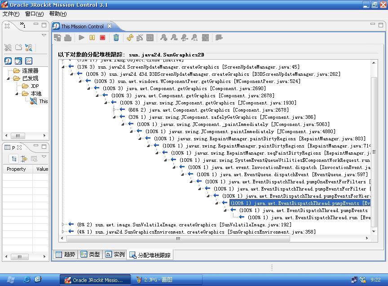The height and width of the screenshot is (286, 388).
Task: Click the new folder icon in browser panel
Action: click(x=18, y=48)
